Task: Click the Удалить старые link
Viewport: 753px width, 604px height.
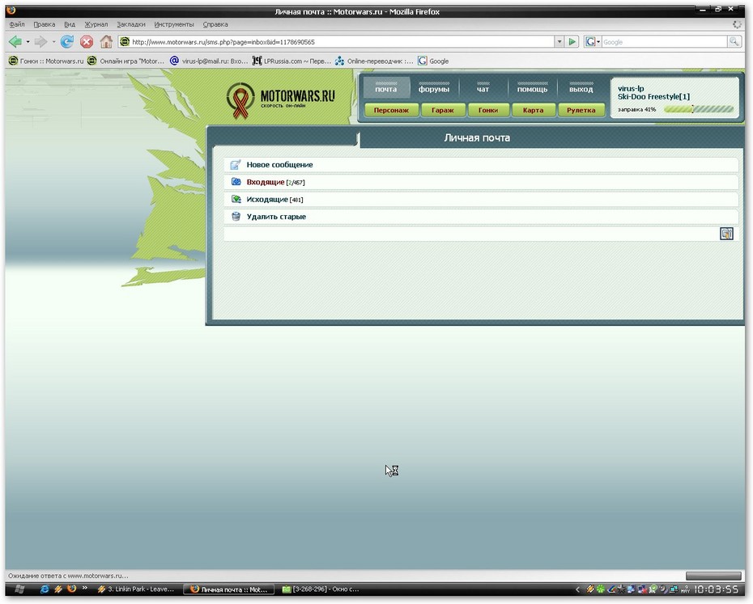Action: tap(276, 217)
